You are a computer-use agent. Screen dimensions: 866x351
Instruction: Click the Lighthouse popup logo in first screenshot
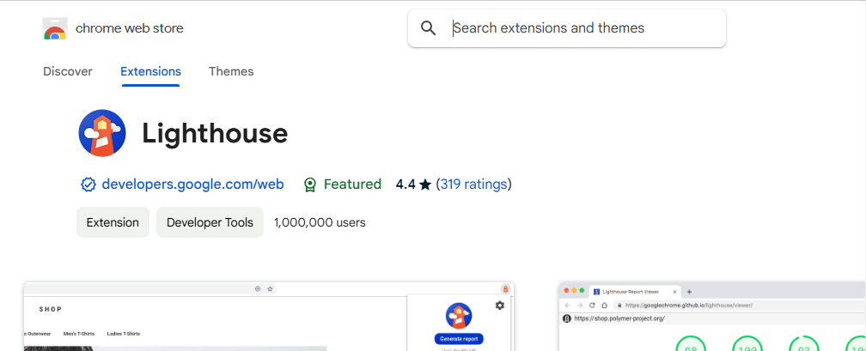(459, 316)
